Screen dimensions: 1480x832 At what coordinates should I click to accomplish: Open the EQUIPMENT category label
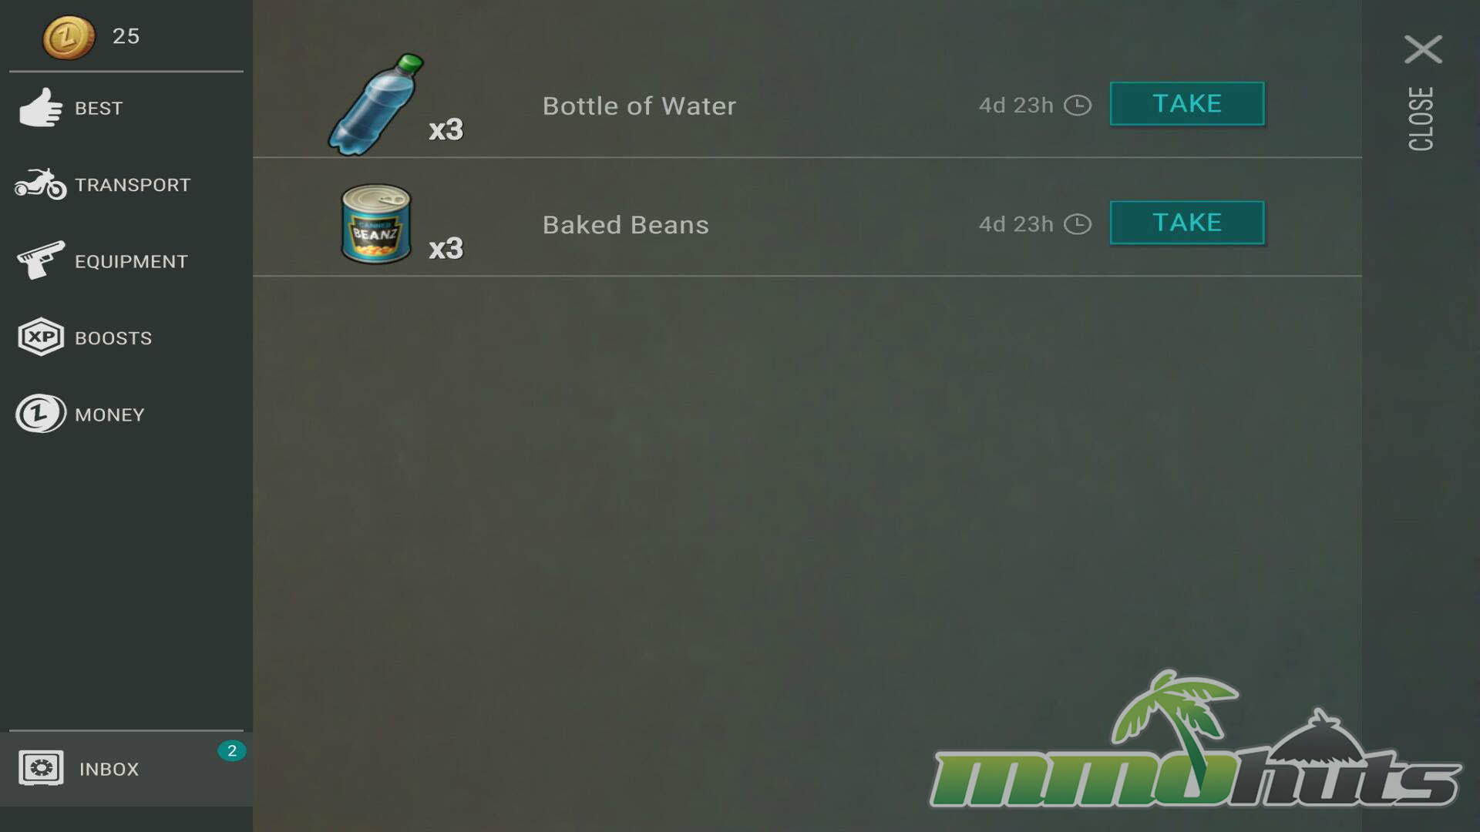pyautogui.click(x=131, y=262)
